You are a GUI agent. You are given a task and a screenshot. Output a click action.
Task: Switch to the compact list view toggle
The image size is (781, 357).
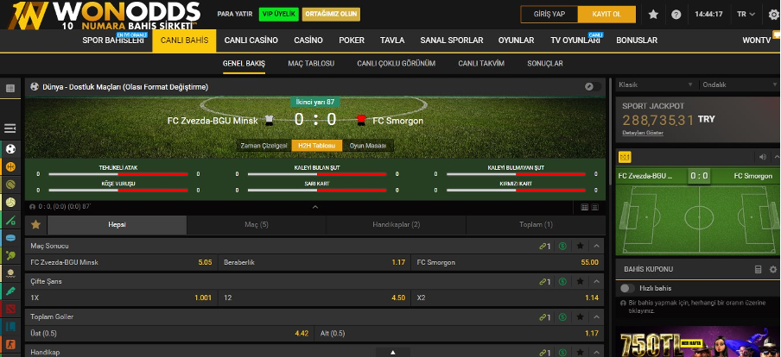[594, 207]
